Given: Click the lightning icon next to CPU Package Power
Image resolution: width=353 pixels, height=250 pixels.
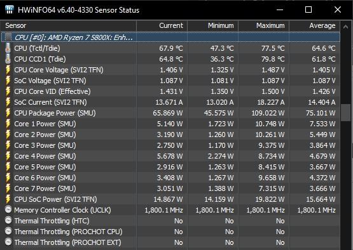Looking at the screenshot, I should point(8,113).
